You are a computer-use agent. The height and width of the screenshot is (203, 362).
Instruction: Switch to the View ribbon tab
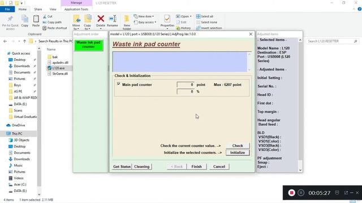click(x=53, y=9)
